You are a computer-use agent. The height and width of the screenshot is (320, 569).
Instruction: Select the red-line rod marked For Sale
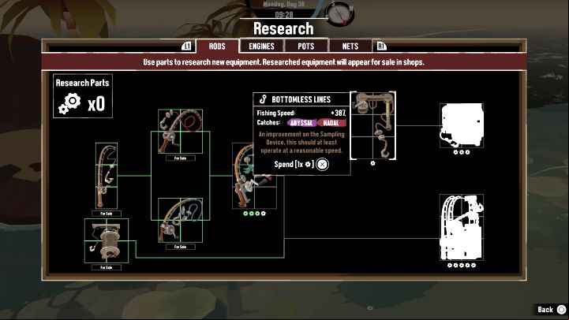[x=181, y=131]
